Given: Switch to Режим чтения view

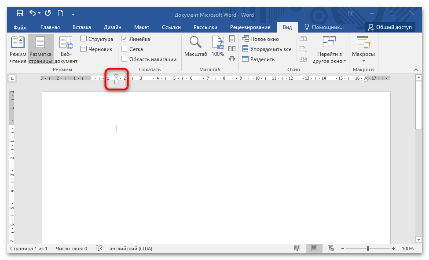Looking at the screenshot, I should [x=18, y=50].
